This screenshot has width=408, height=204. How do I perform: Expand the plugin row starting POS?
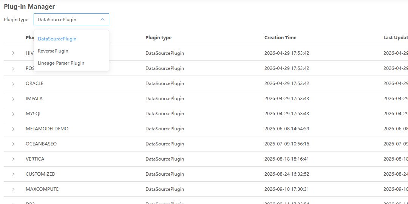click(13, 68)
